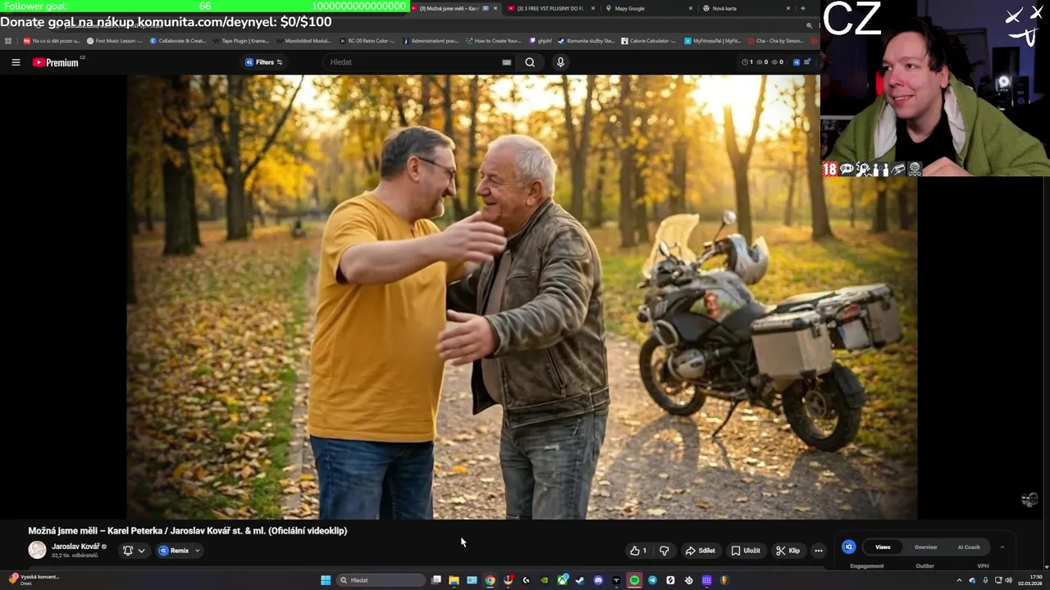Viewport: 1050px width, 590px height.
Task: Switch to the Nová karta tab
Action: coord(745,8)
